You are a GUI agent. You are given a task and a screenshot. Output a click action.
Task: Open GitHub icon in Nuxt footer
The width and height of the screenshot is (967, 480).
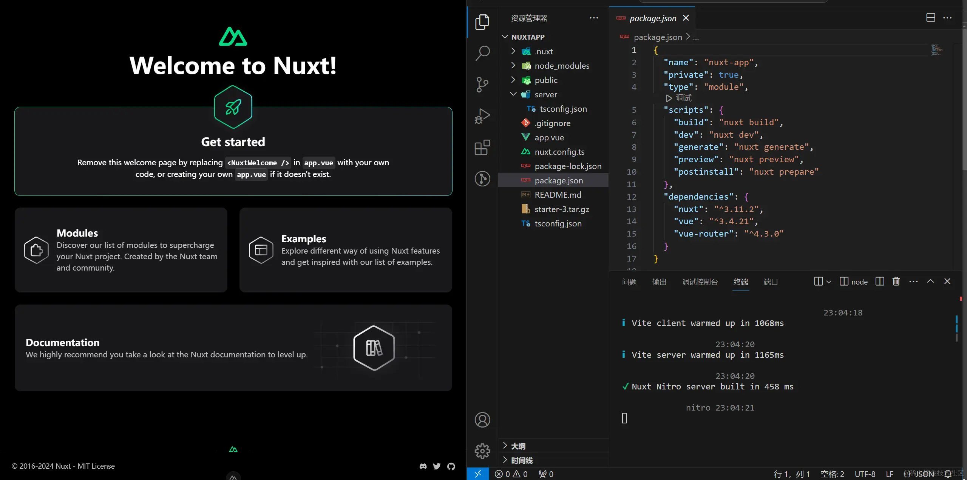pyautogui.click(x=451, y=466)
